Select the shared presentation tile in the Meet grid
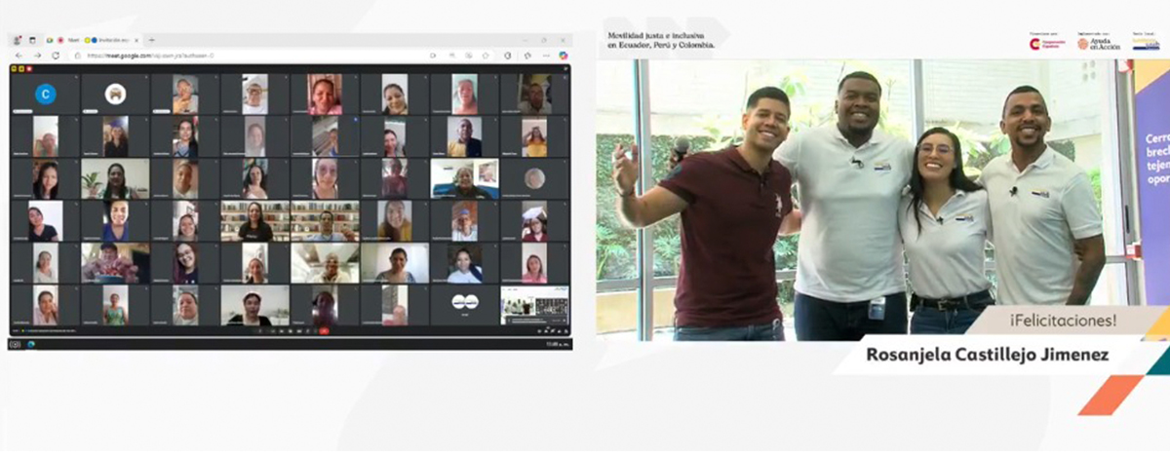Screen dimensions: 1170x456 point(534,305)
